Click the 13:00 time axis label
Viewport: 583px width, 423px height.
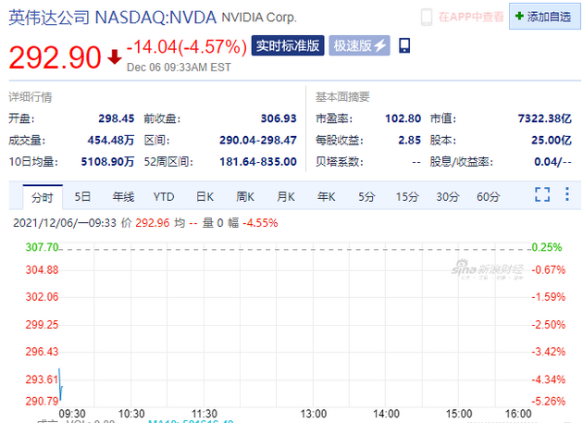(314, 414)
